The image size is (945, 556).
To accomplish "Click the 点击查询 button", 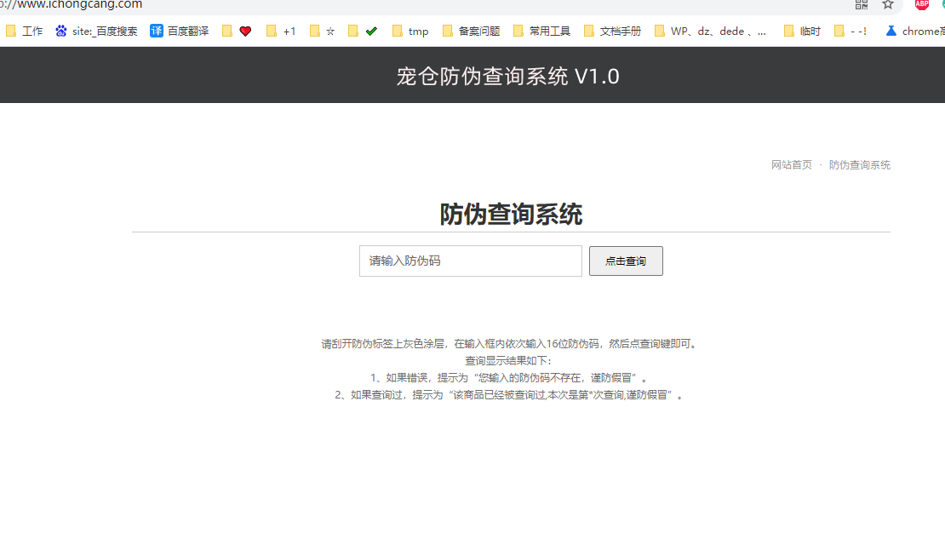I will pos(626,261).
